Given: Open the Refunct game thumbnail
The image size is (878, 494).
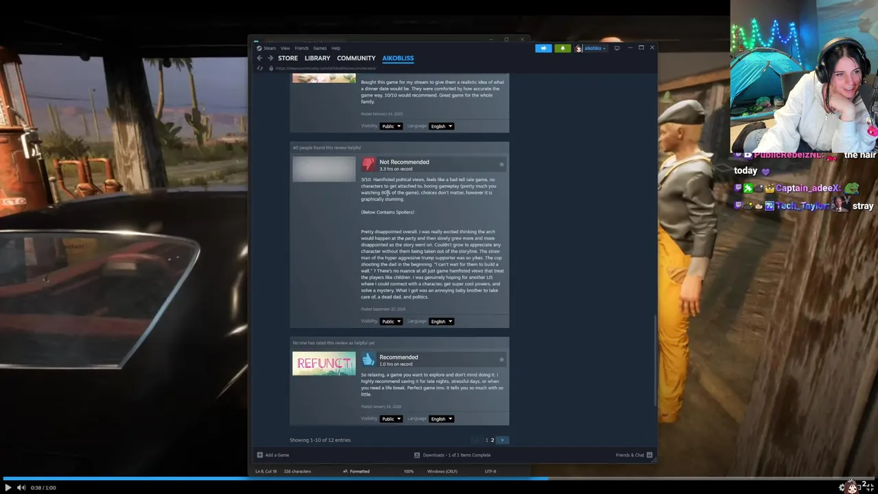Looking at the screenshot, I should pyautogui.click(x=324, y=364).
